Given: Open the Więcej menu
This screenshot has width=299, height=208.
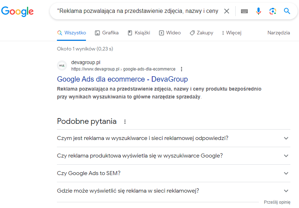Looking at the screenshot, I should click(x=231, y=33).
